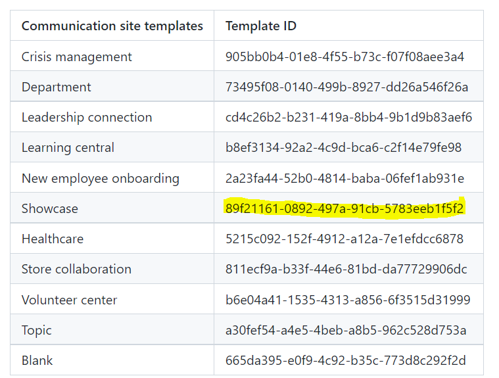
Task: Select the Volunteer center template ID
Action: point(348,300)
